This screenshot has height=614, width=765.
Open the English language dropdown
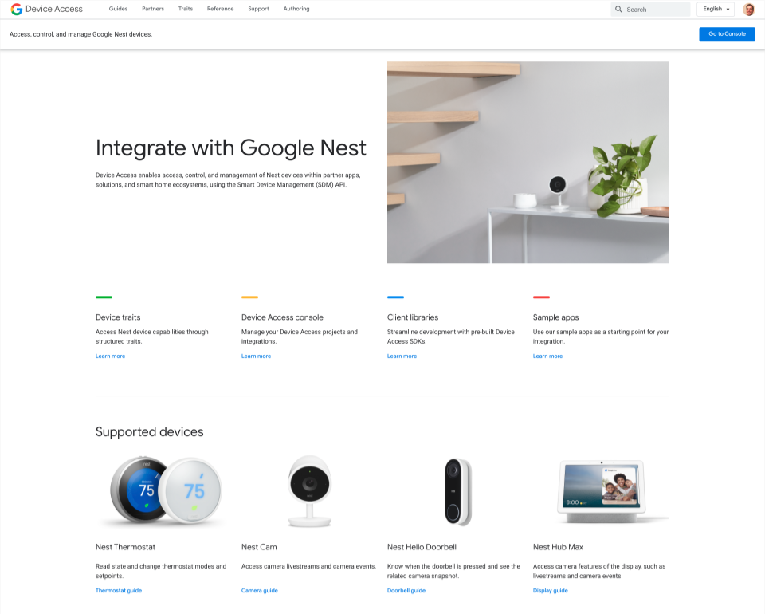(x=716, y=10)
